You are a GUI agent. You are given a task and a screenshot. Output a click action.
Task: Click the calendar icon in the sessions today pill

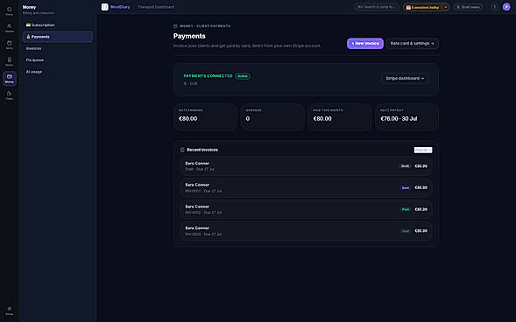[408, 7]
